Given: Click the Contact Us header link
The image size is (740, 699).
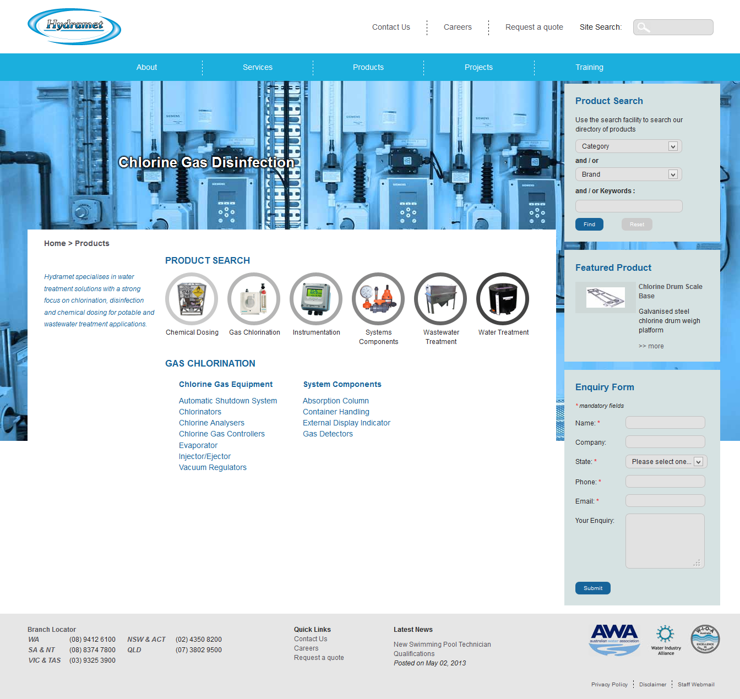Looking at the screenshot, I should coord(391,27).
